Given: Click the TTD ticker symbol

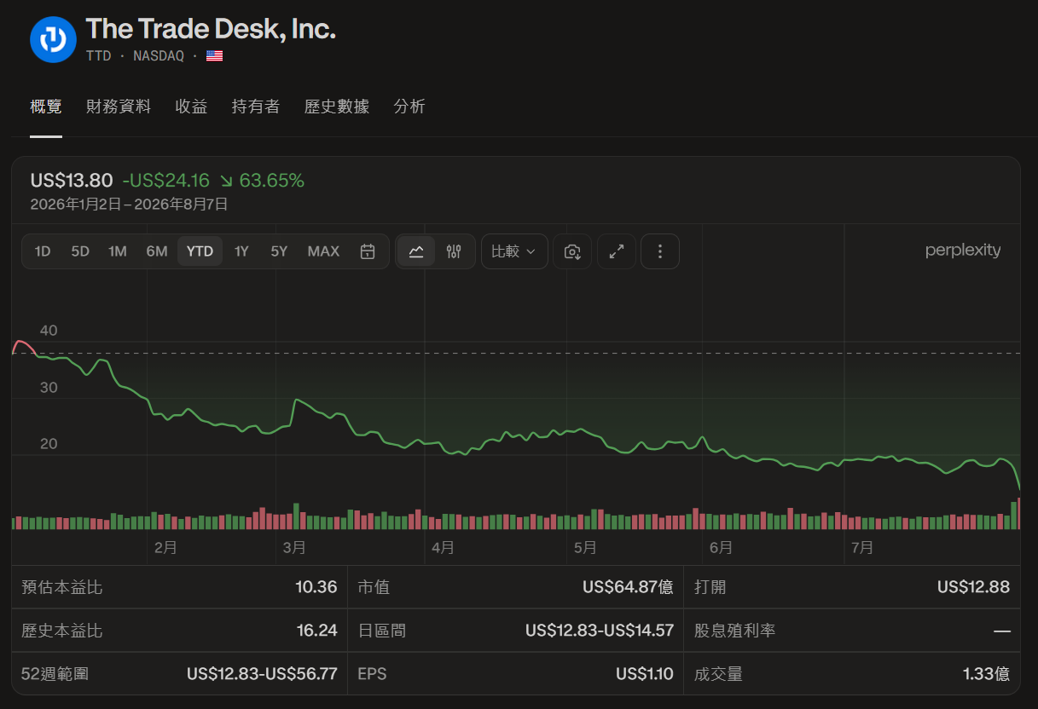Looking at the screenshot, I should click(99, 56).
